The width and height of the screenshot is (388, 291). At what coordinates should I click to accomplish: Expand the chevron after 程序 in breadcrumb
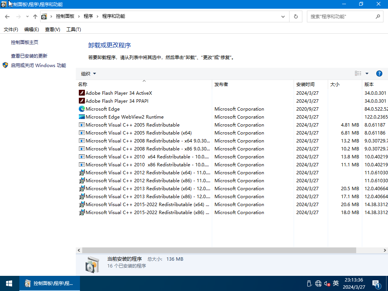pos(97,16)
